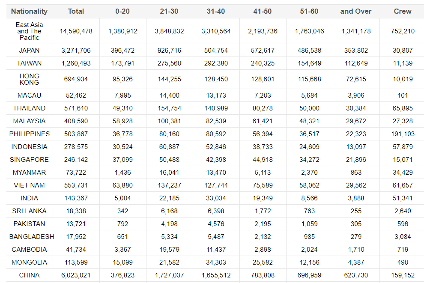Select CHINA total value 6,023,021

(76, 275)
